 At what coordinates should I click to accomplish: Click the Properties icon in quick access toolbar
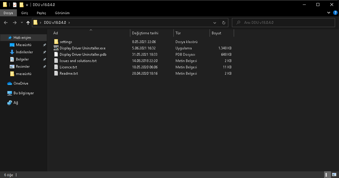(14, 5)
